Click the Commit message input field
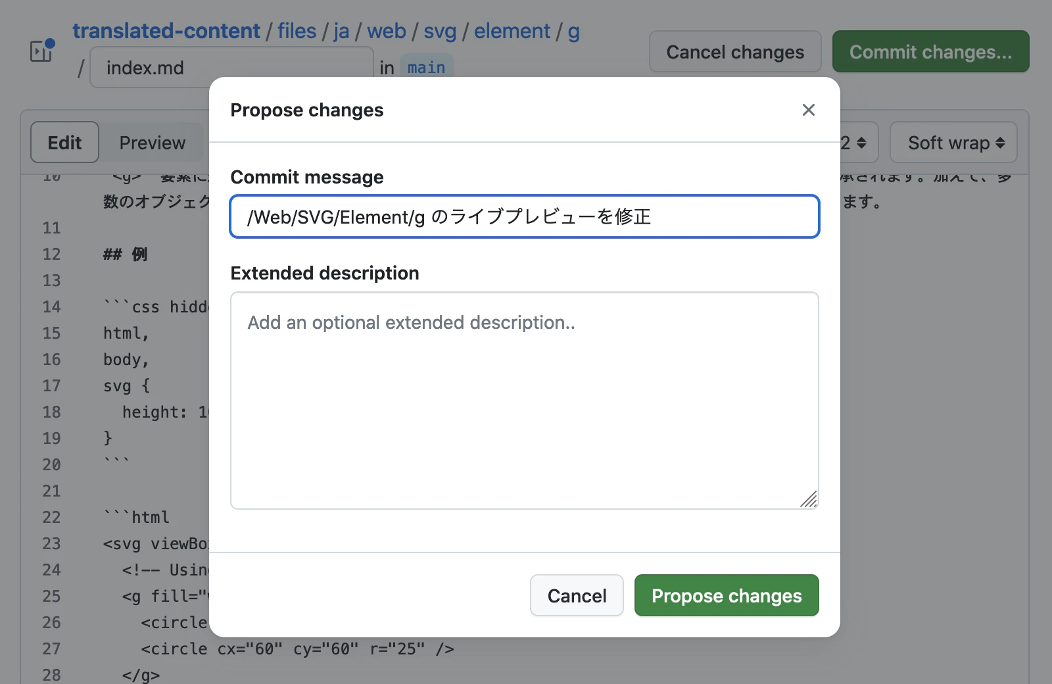 [525, 216]
